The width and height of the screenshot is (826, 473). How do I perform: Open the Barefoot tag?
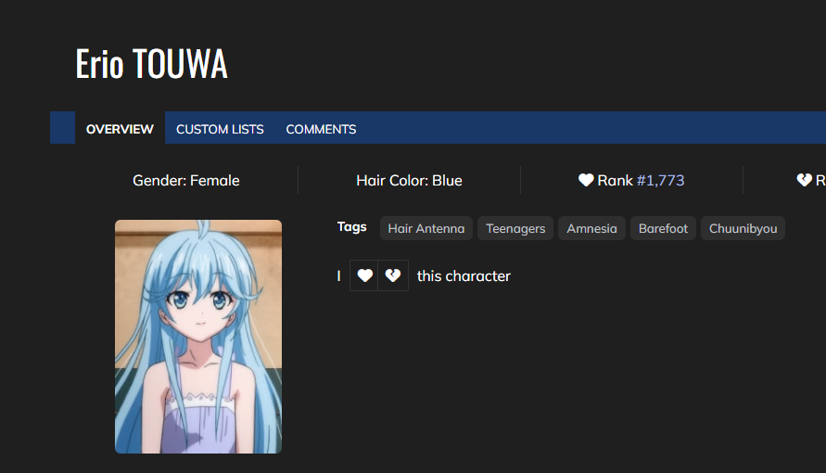tap(663, 228)
